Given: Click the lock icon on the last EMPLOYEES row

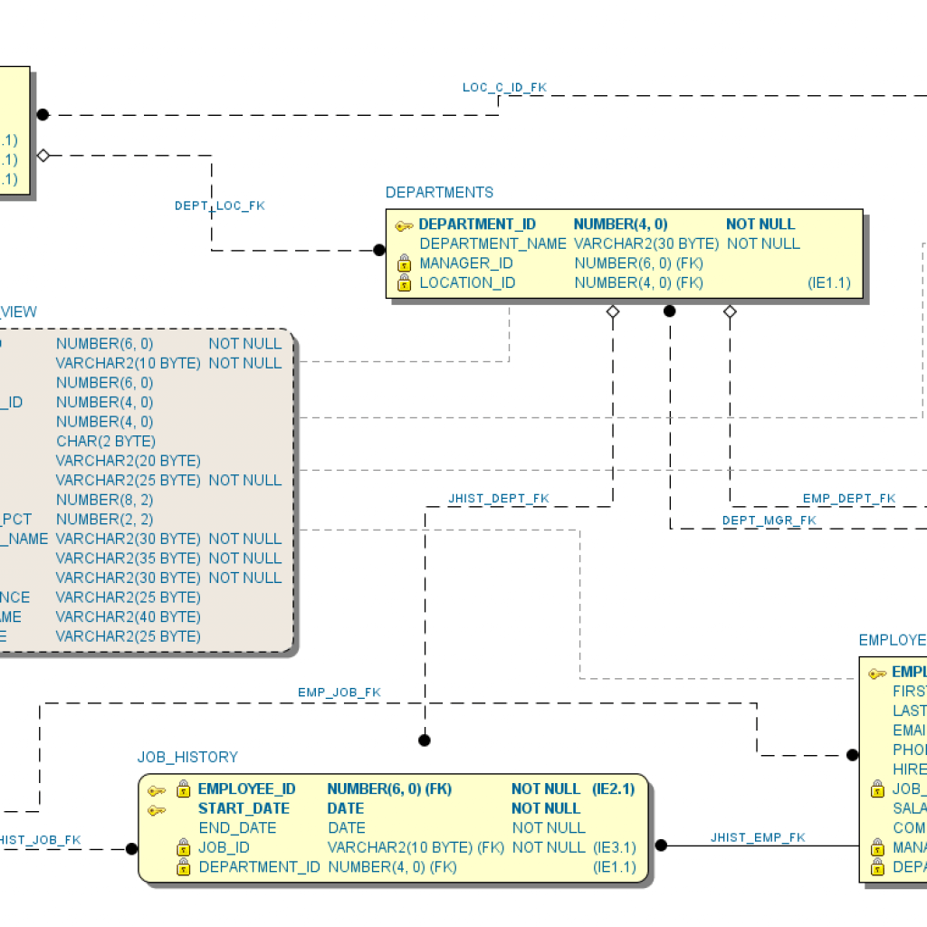Looking at the screenshot, I should tap(875, 866).
